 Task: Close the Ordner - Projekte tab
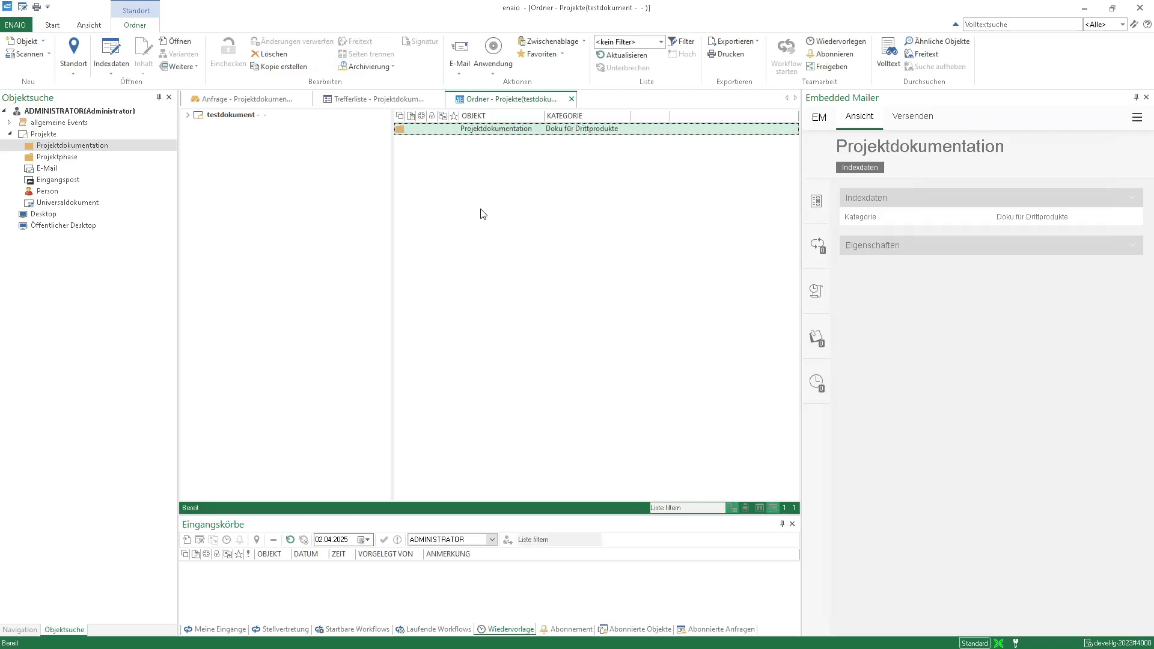(x=572, y=99)
